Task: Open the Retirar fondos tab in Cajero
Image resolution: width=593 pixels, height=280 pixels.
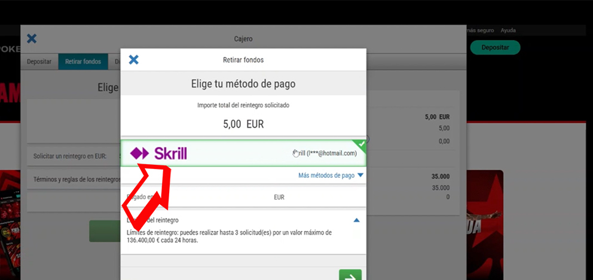Action: pyautogui.click(x=83, y=61)
